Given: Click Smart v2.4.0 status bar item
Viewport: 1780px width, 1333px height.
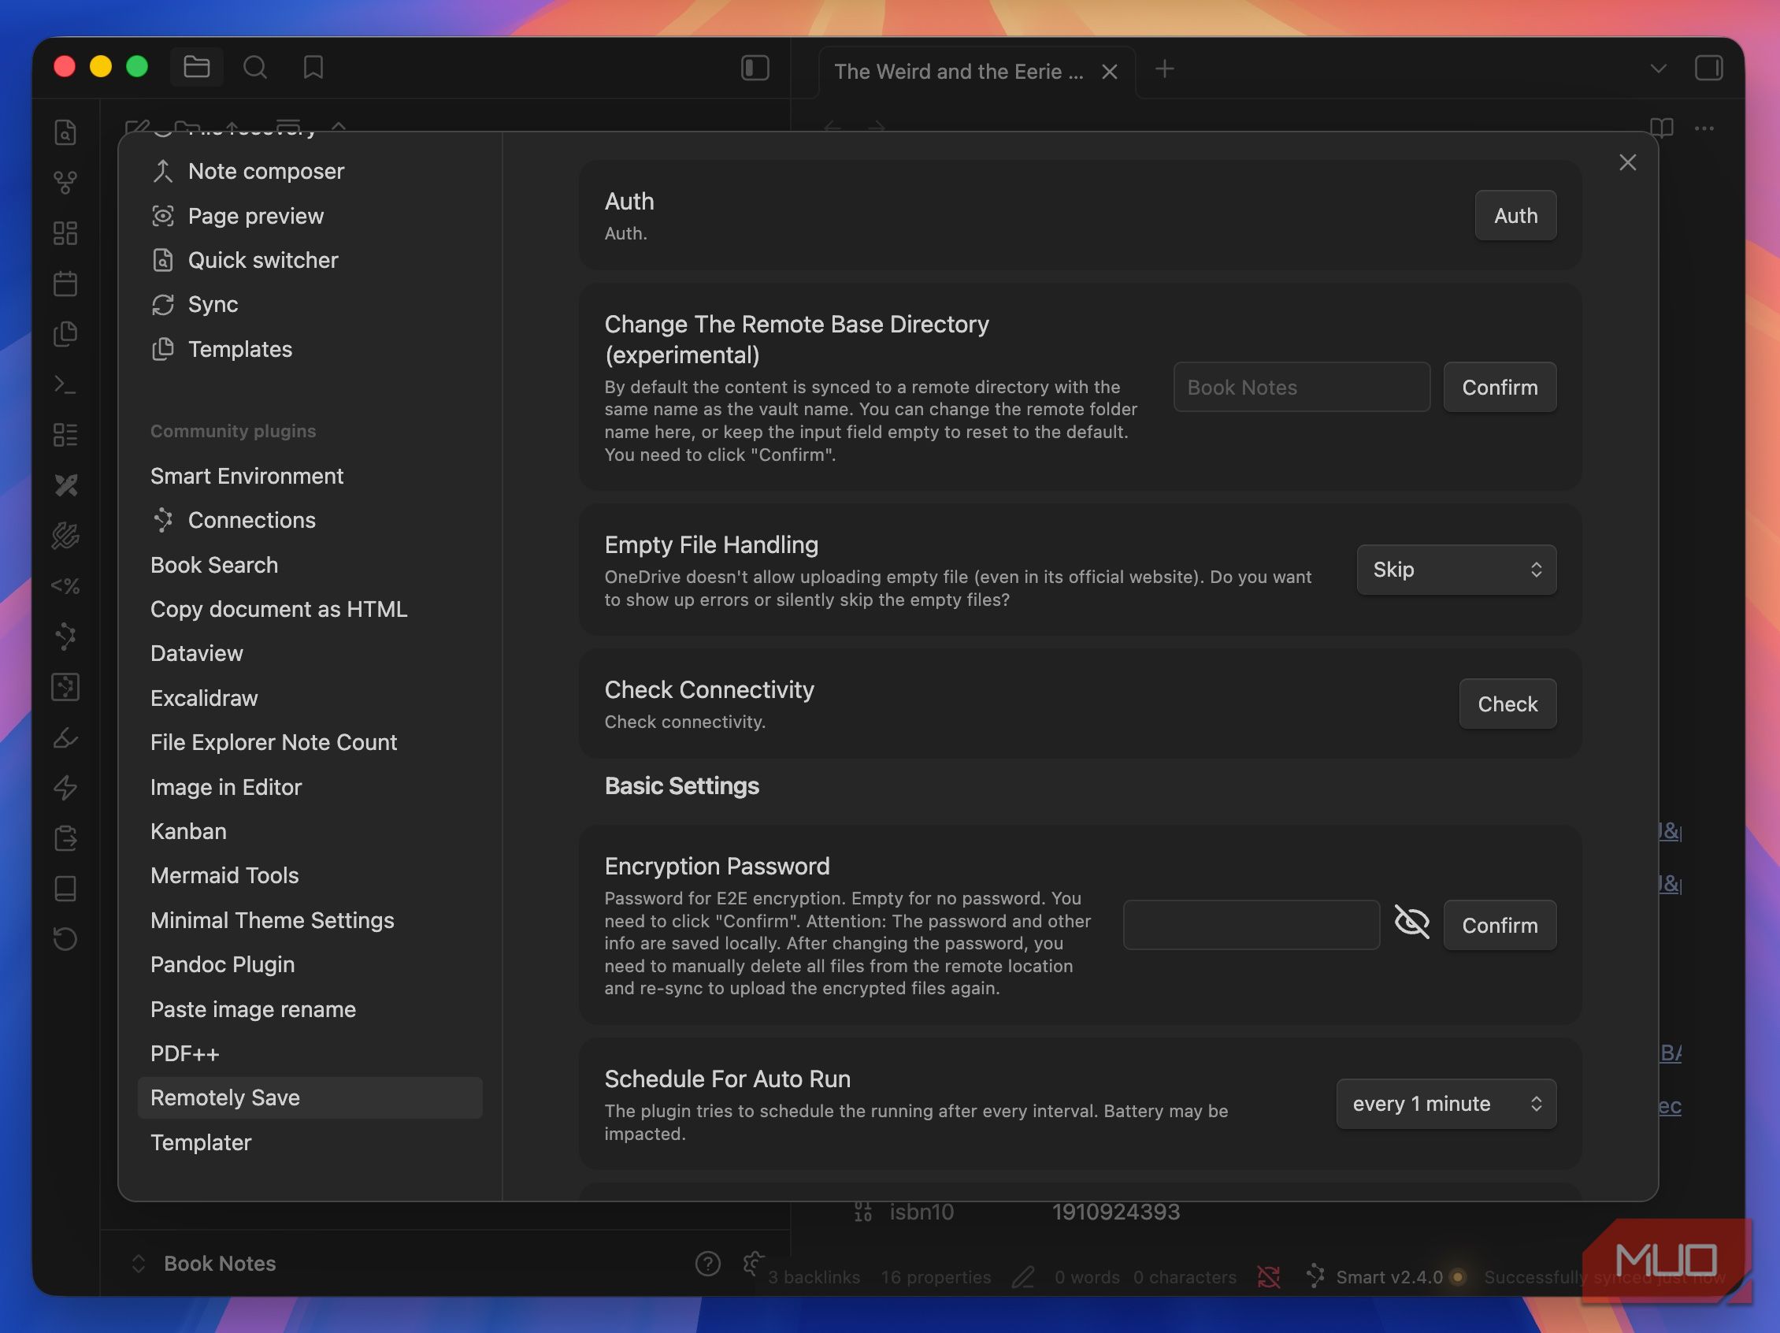Looking at the screenshot, I should (1385, 1276).
